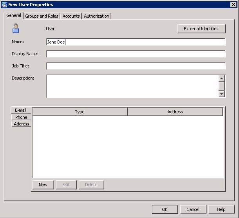Click the disabled Edit button

[66, 185]
